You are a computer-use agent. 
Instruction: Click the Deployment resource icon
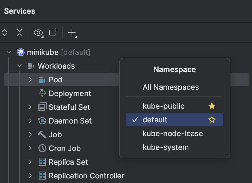coord(42,94)
